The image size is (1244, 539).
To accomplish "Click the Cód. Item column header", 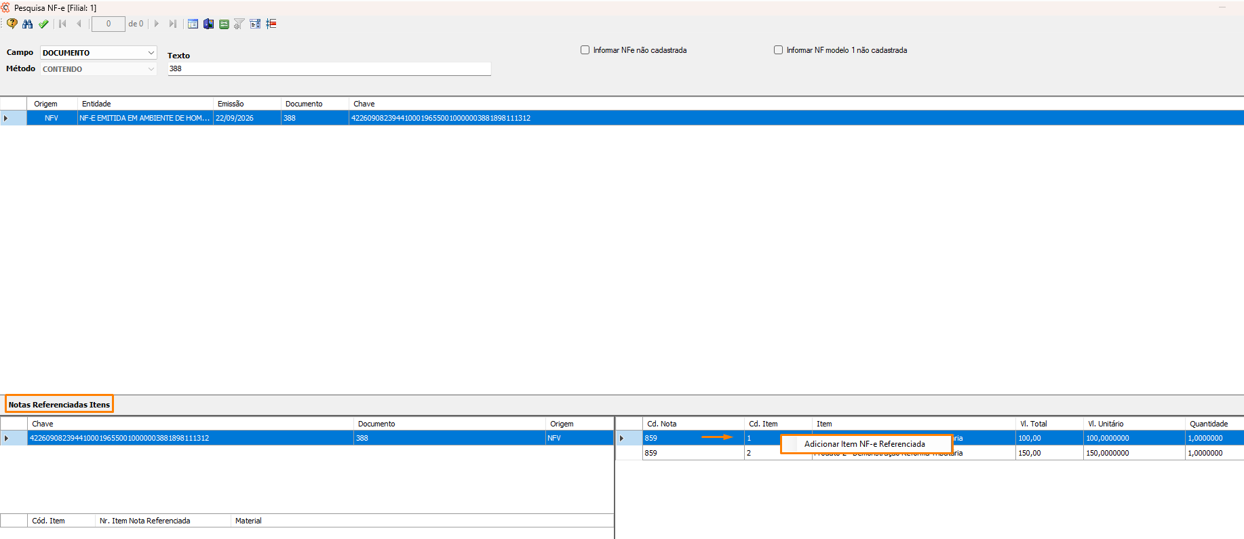I will coord(61,521).
